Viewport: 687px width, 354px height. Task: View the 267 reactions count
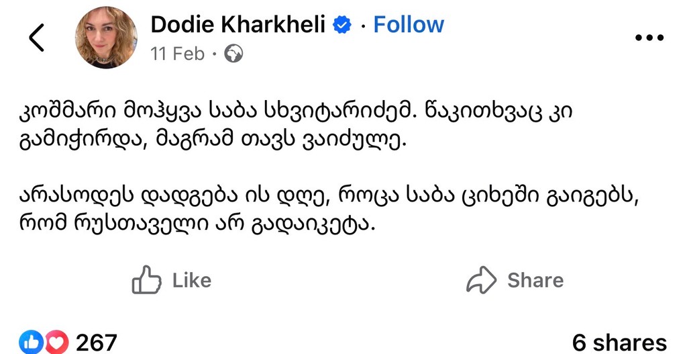click(96, 343)
